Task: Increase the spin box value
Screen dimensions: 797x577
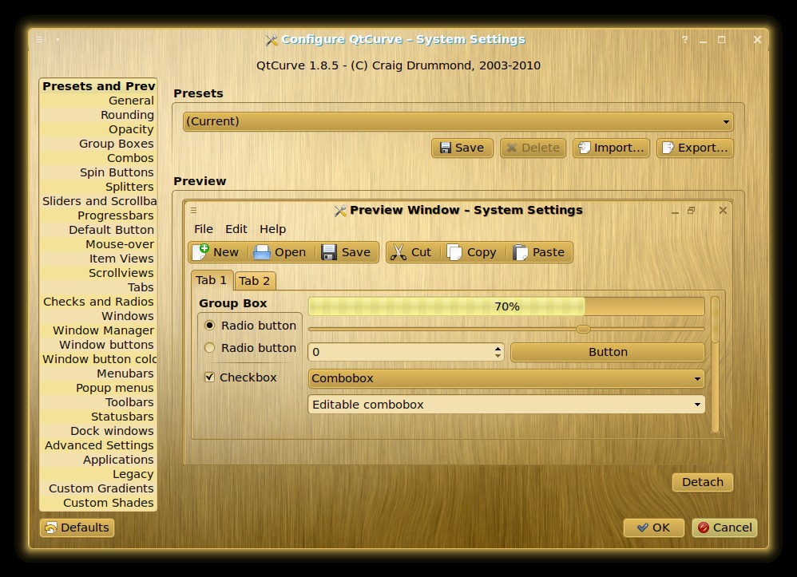Action: [x=498, y=348]
